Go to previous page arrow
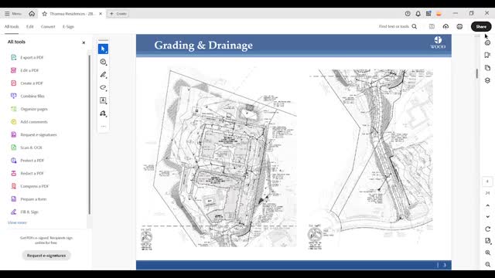Image resolution: width=495 pixels, height=278 pixels. (488, 205)
